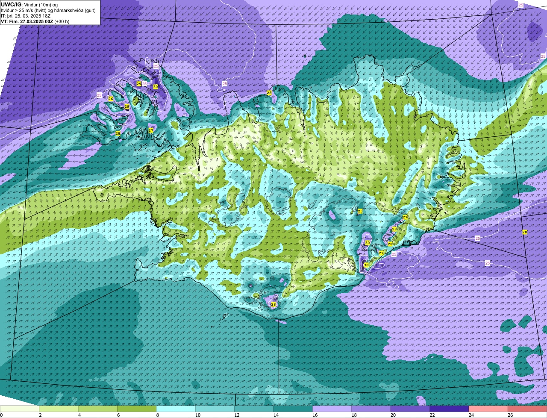Click the yellow 25 gust marker on the map

pyautogui.click(x=360, y=211)
